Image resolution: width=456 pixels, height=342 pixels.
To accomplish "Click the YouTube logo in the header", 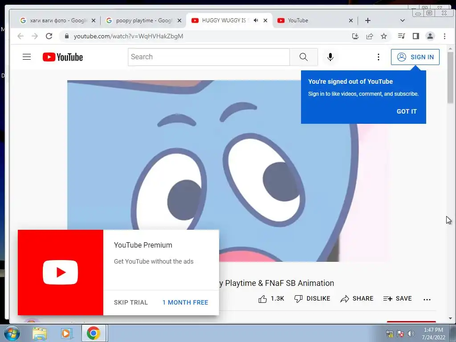I will tap(63, 57).
